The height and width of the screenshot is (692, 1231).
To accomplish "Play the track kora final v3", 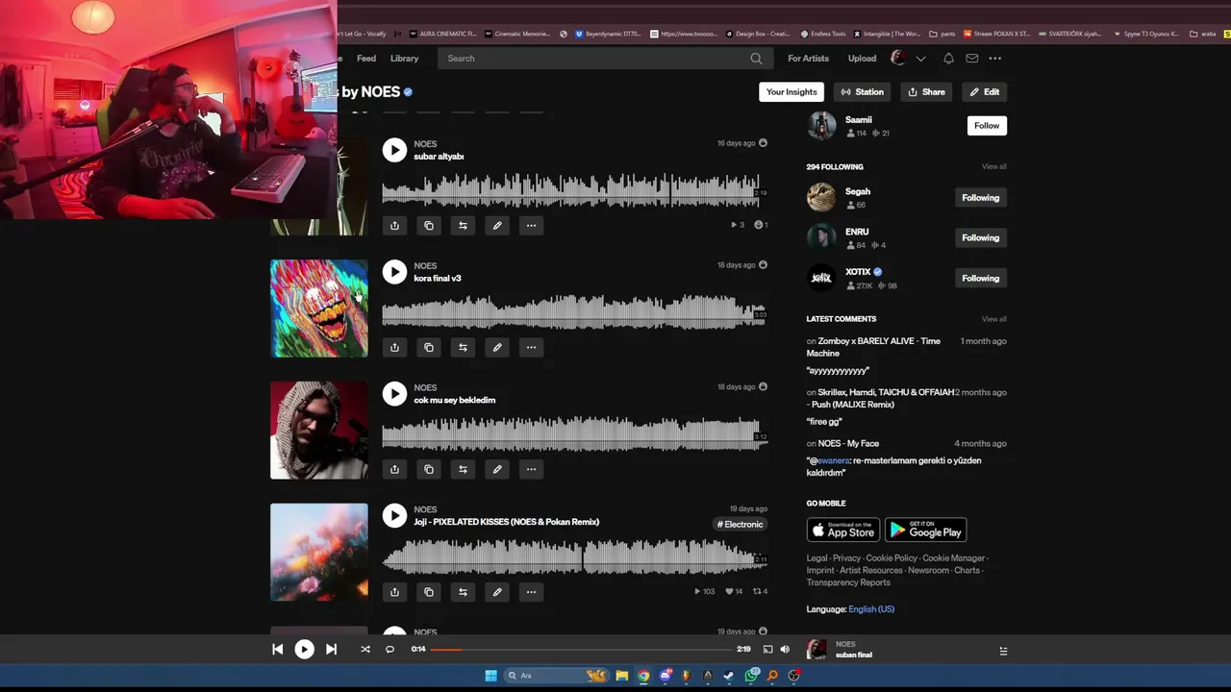I will tap(394, 272).
